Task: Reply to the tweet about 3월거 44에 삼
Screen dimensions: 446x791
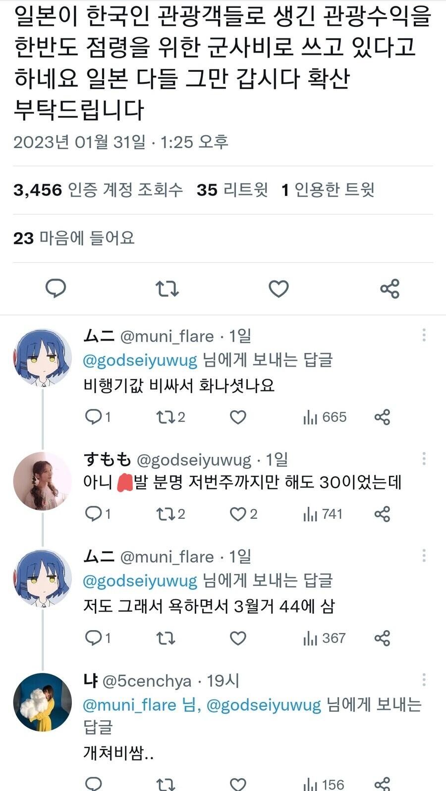Action: [x=93, y=638]
